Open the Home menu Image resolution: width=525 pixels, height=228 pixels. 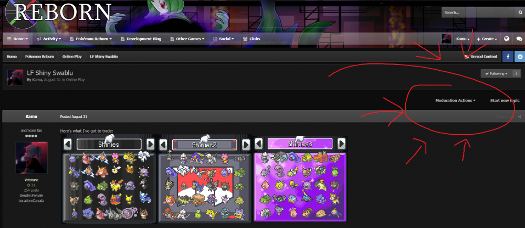coord(17,39)
